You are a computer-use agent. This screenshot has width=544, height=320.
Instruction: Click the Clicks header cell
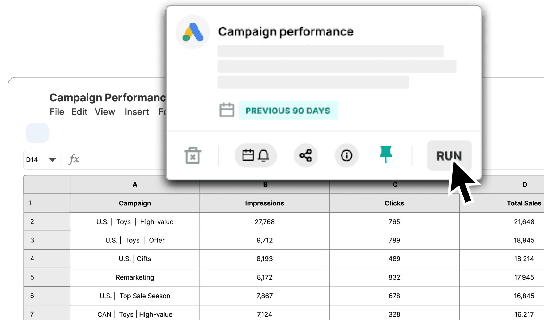(394, 203)
